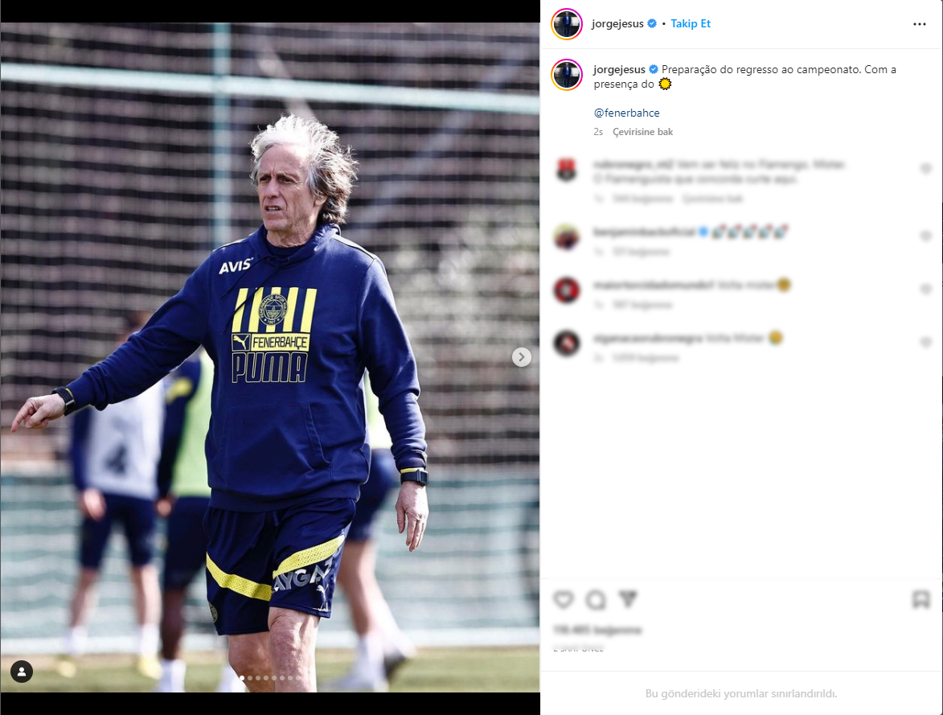
Task: Open three-dot more options menu
Action: click(920, 24)
